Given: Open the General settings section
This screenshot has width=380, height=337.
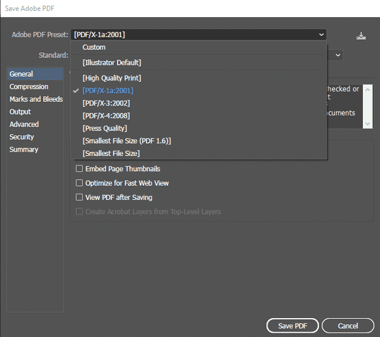Looking at the screenshot, I should 35,74.
